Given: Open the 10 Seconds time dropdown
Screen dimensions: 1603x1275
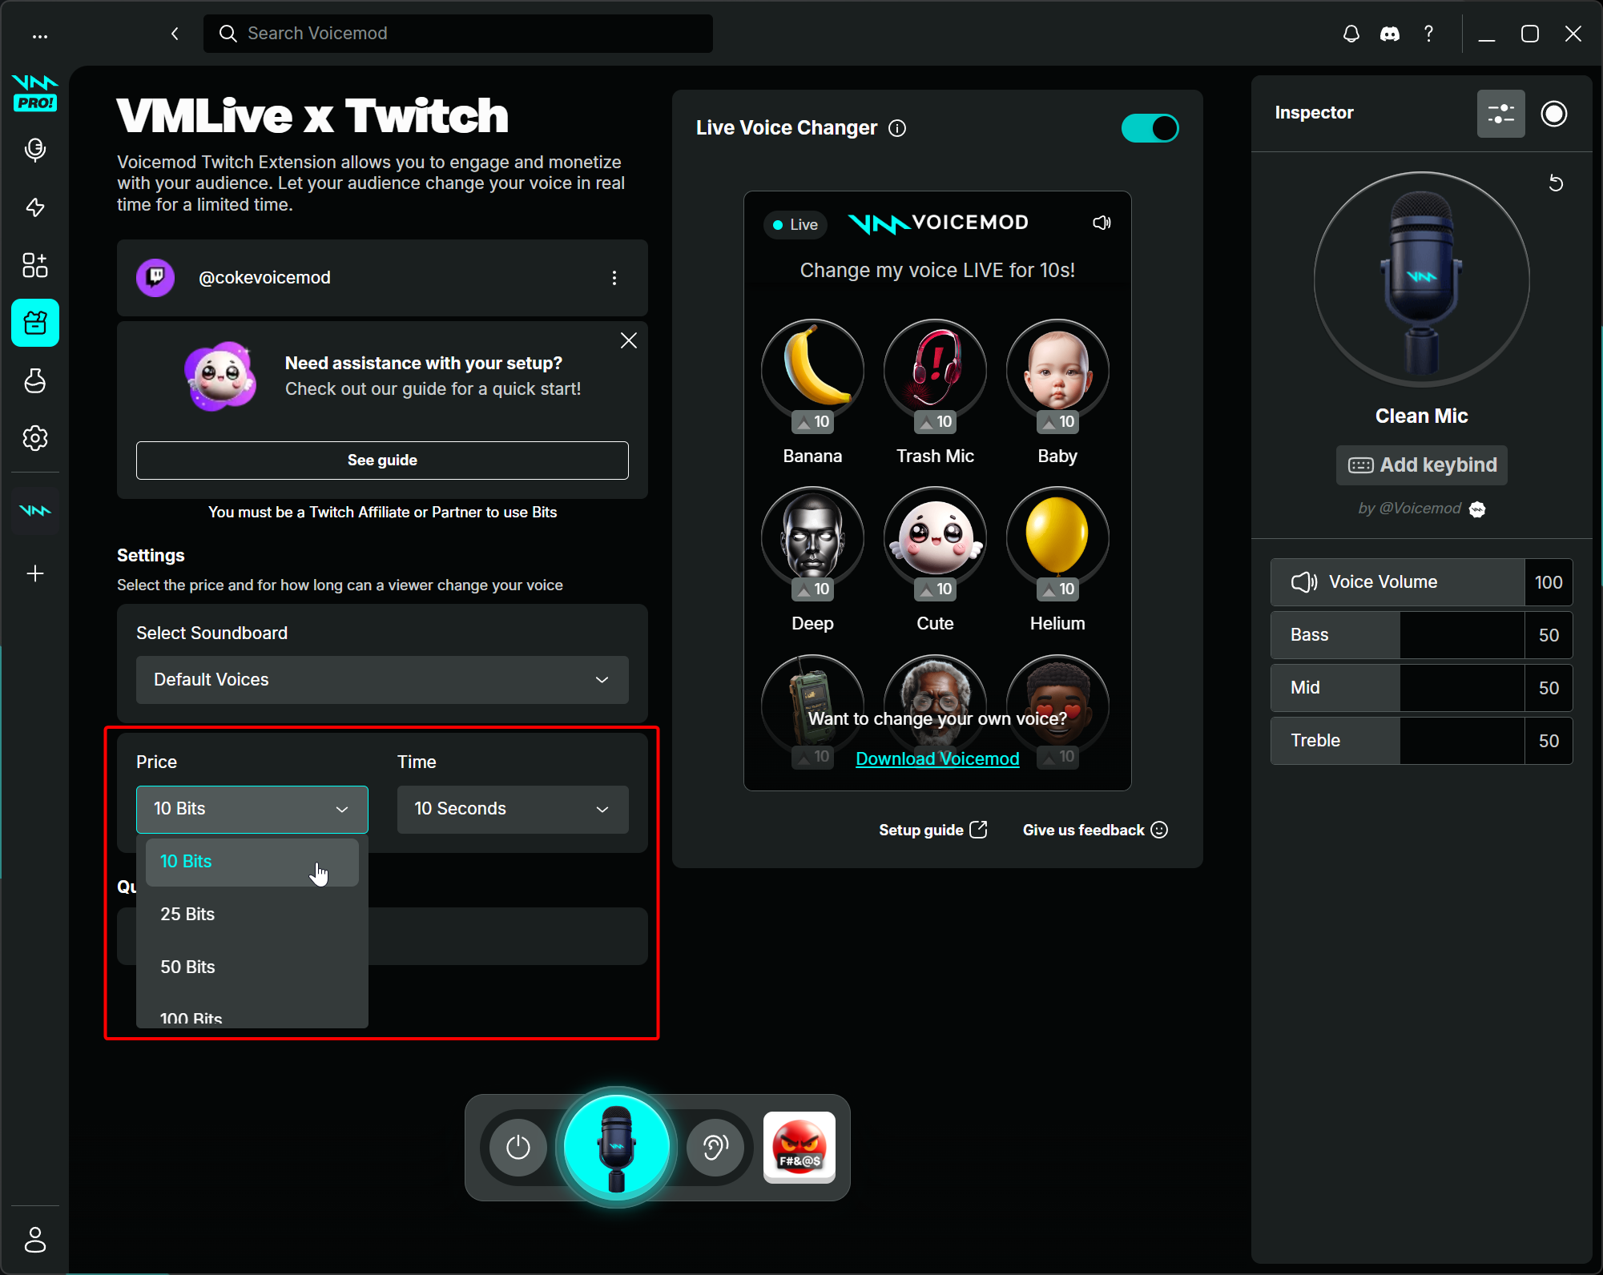Looking at the screenshot, I should click(x=513, y=809).
